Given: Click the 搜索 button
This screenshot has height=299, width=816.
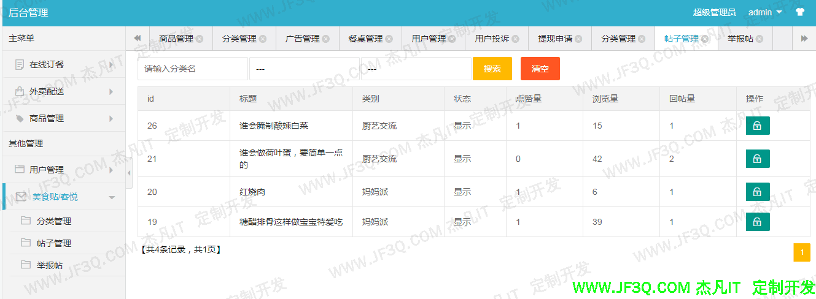Looking at the screenshot, I should (x=492, y=69).
